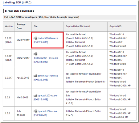Select the Support OS column header

point(115,26)
